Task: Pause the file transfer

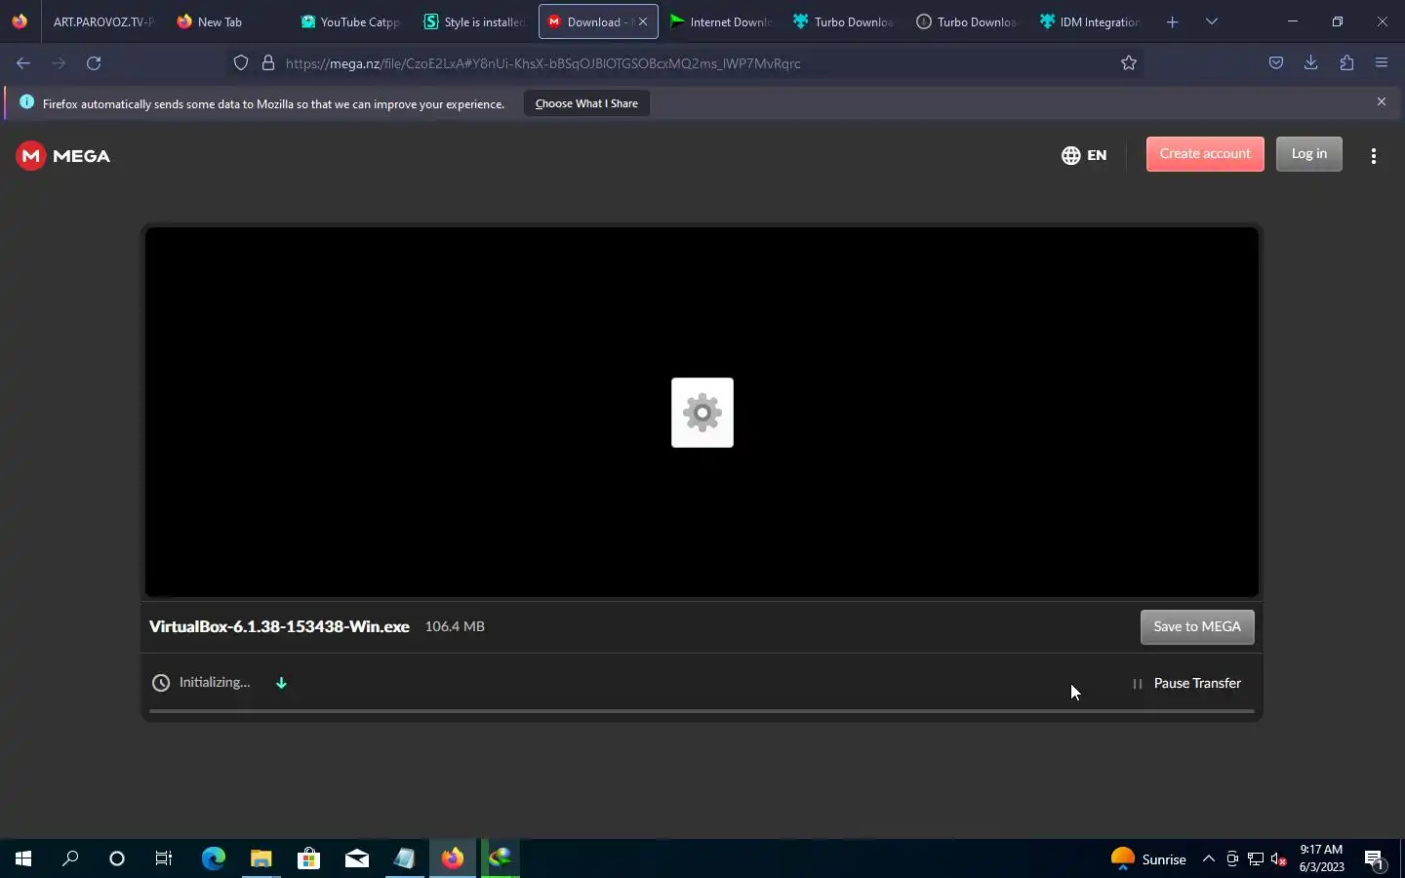Action: click(1186, 684)
